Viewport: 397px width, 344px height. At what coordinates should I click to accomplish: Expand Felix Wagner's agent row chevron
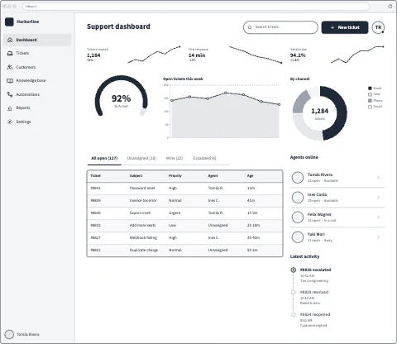point(378,217)
